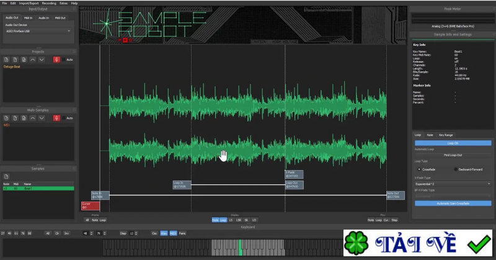Click the second document icon in Multi-Samples toolbar
This screenshot has height=260, width=496.
(15, 118)
